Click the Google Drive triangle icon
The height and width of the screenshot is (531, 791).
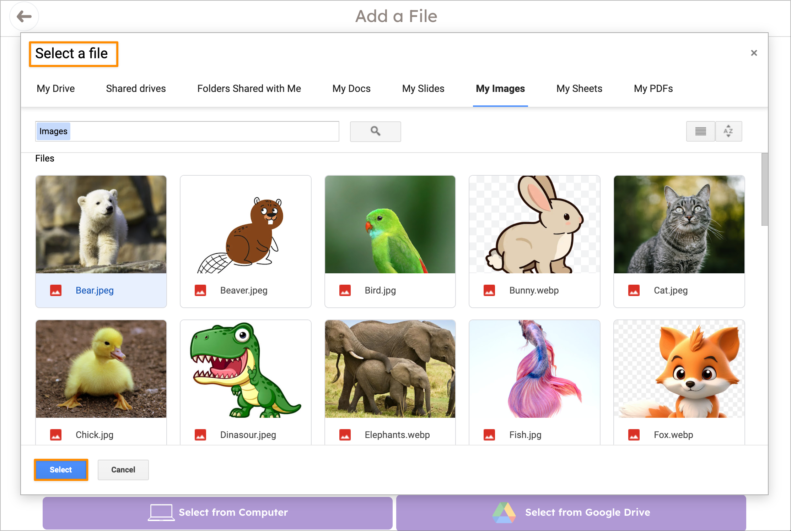[504, 512]
